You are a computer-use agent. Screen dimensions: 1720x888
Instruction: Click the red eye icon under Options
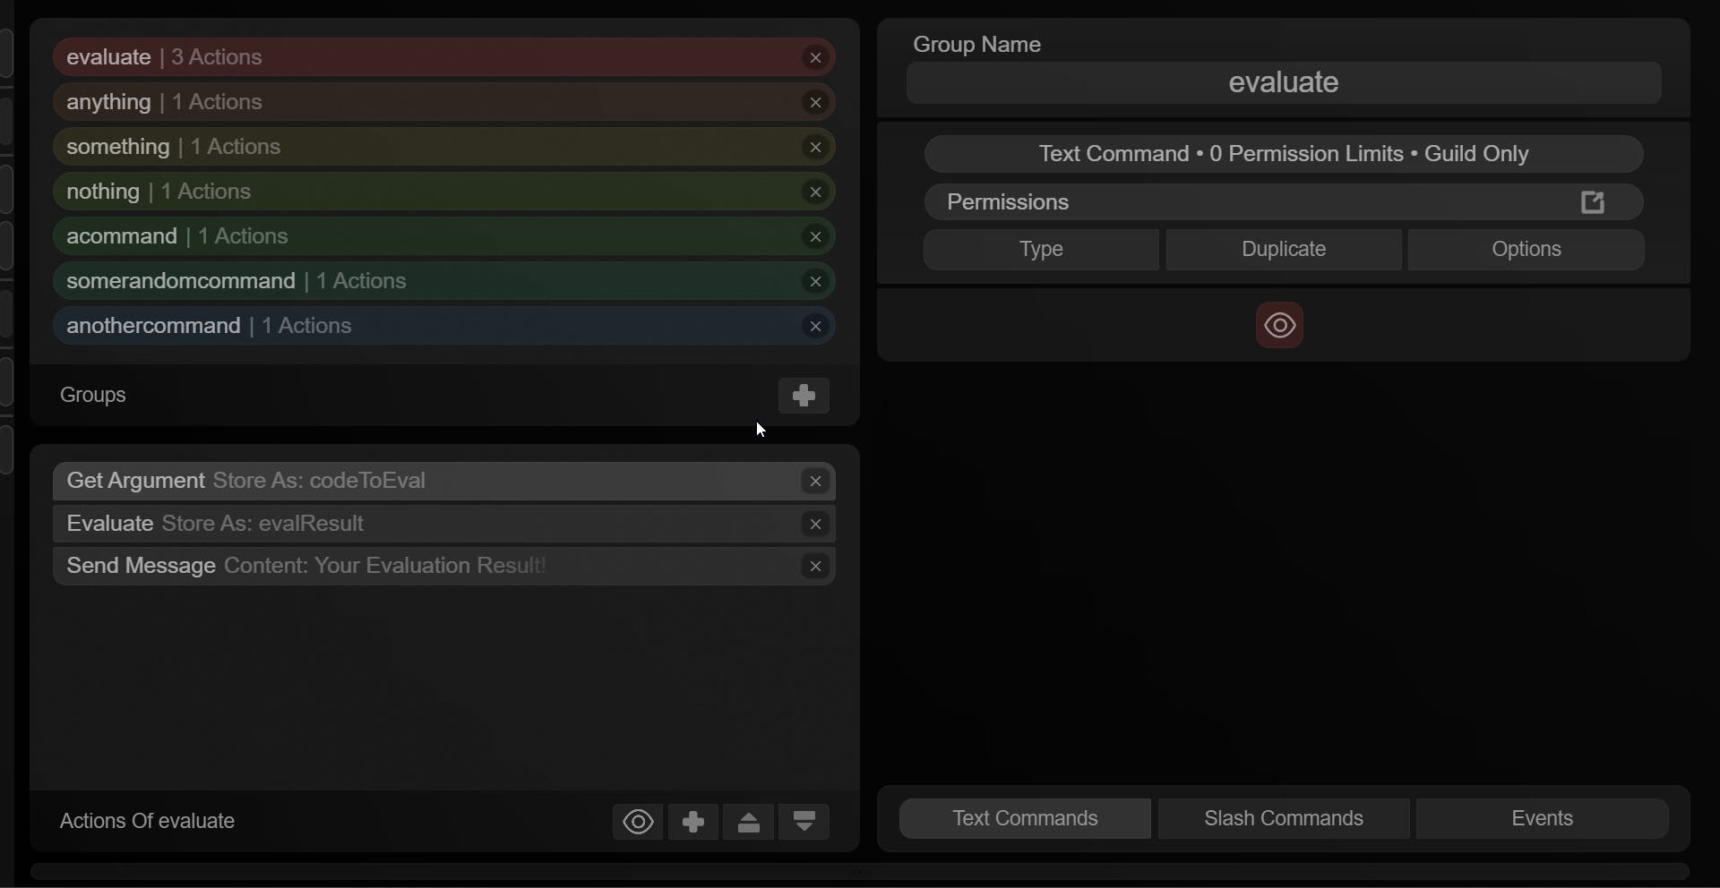click(x=1279, y=325)
